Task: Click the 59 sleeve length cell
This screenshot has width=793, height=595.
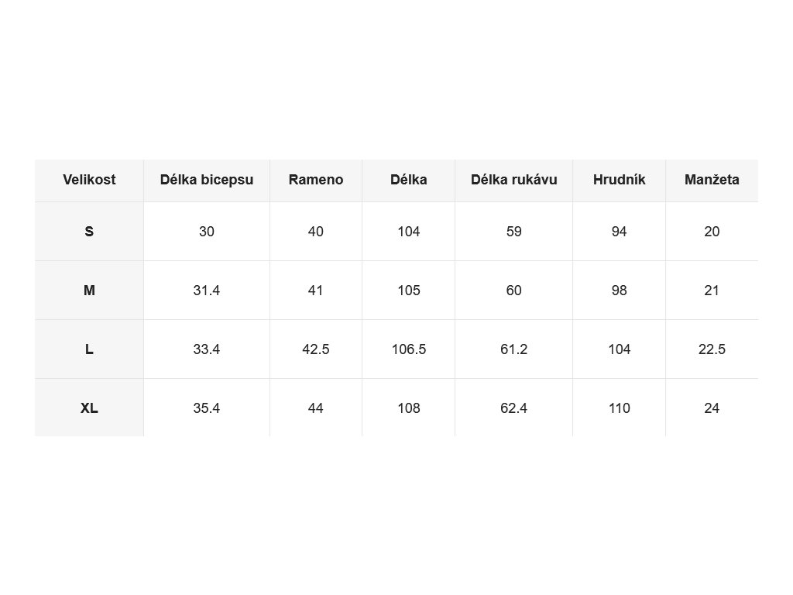Action: (x=514, y=232)
